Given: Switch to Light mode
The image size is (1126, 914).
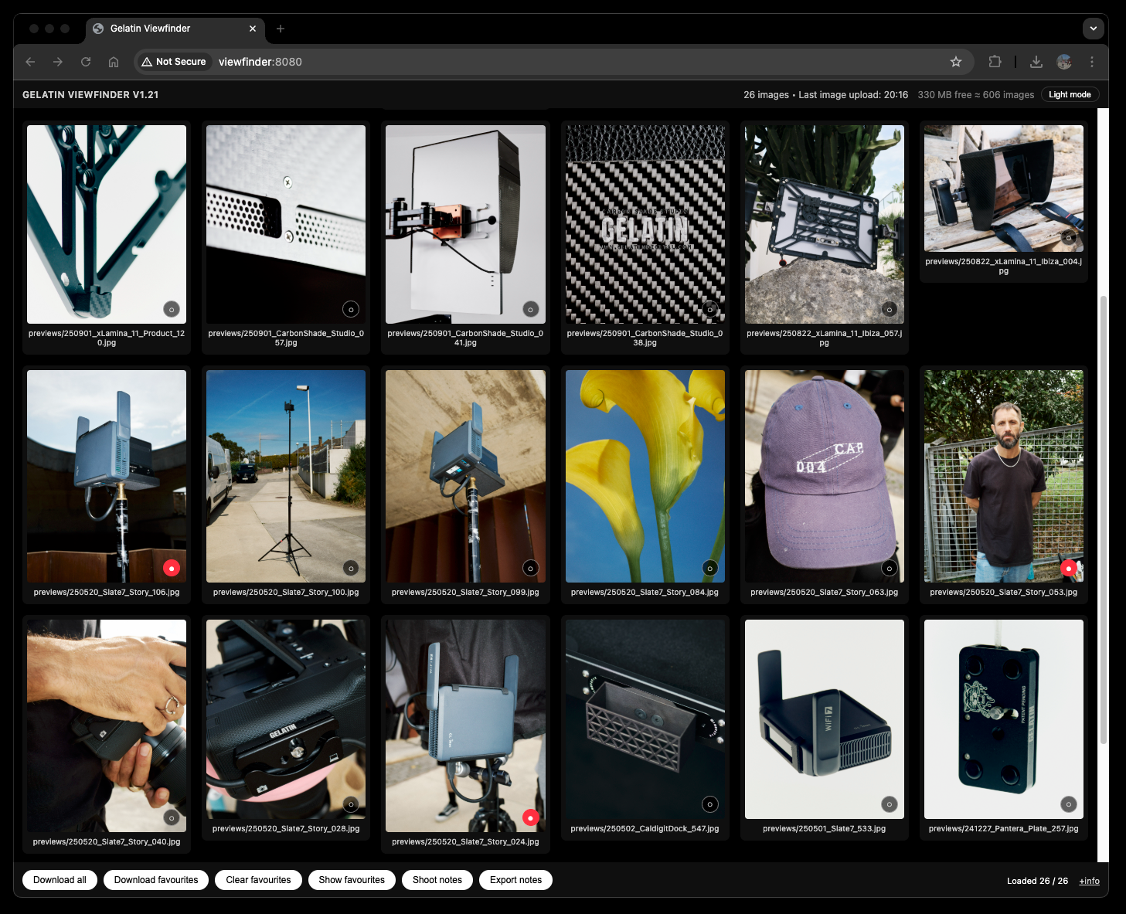Looking at the screenshot, I should pyautogui.click(x=1070, y=94).
